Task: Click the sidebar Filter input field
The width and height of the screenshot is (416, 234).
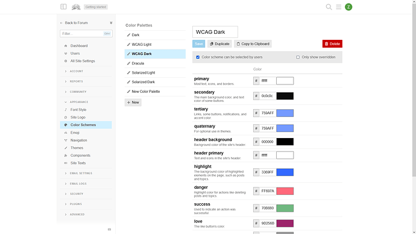Action: 86,34
